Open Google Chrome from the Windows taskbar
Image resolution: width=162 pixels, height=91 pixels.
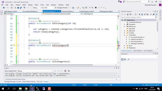click(x=26, y=89)
